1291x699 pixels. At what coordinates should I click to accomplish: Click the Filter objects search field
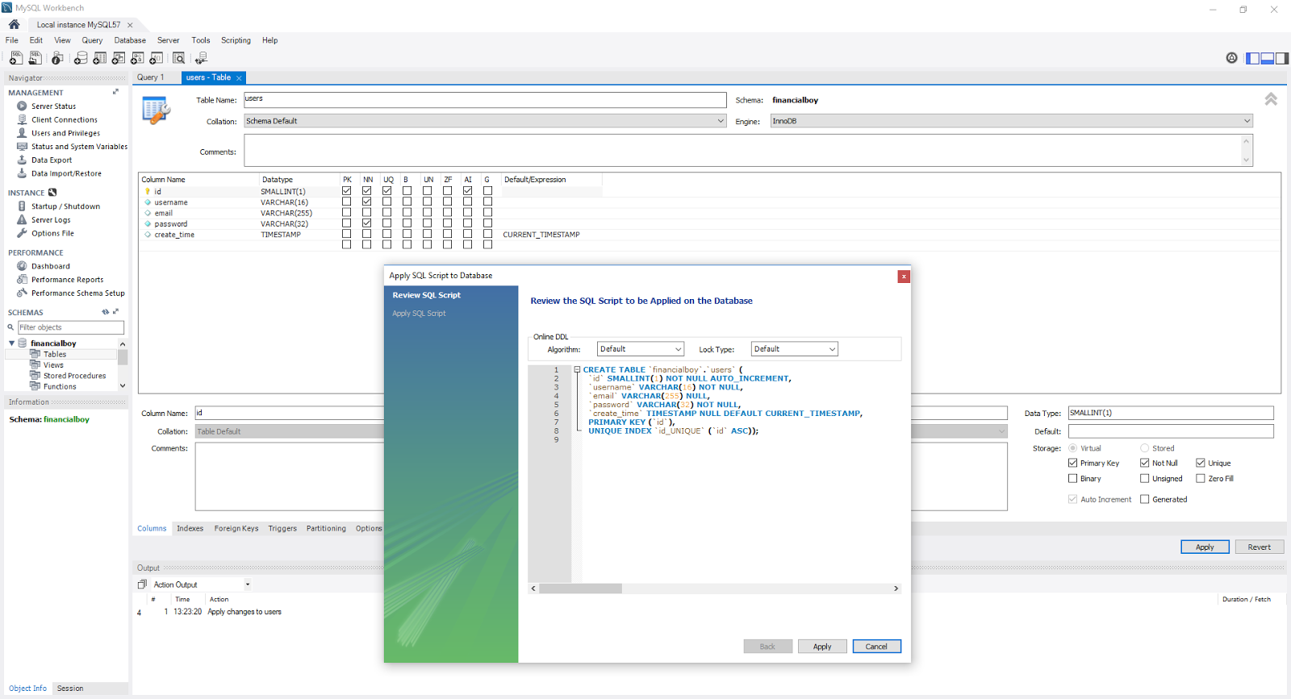pyautogui.click(x=71, y=327)
